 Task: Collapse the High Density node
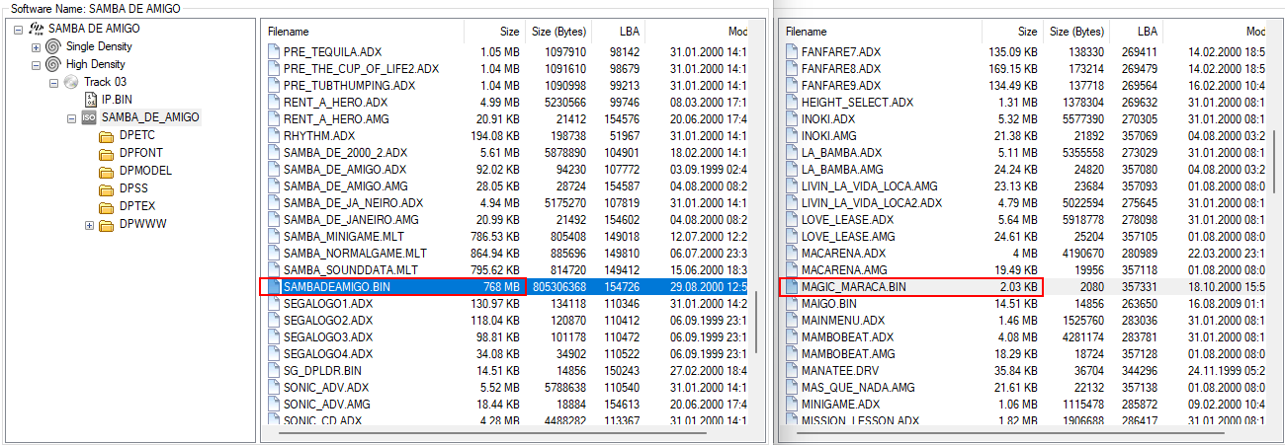(37, 64)
